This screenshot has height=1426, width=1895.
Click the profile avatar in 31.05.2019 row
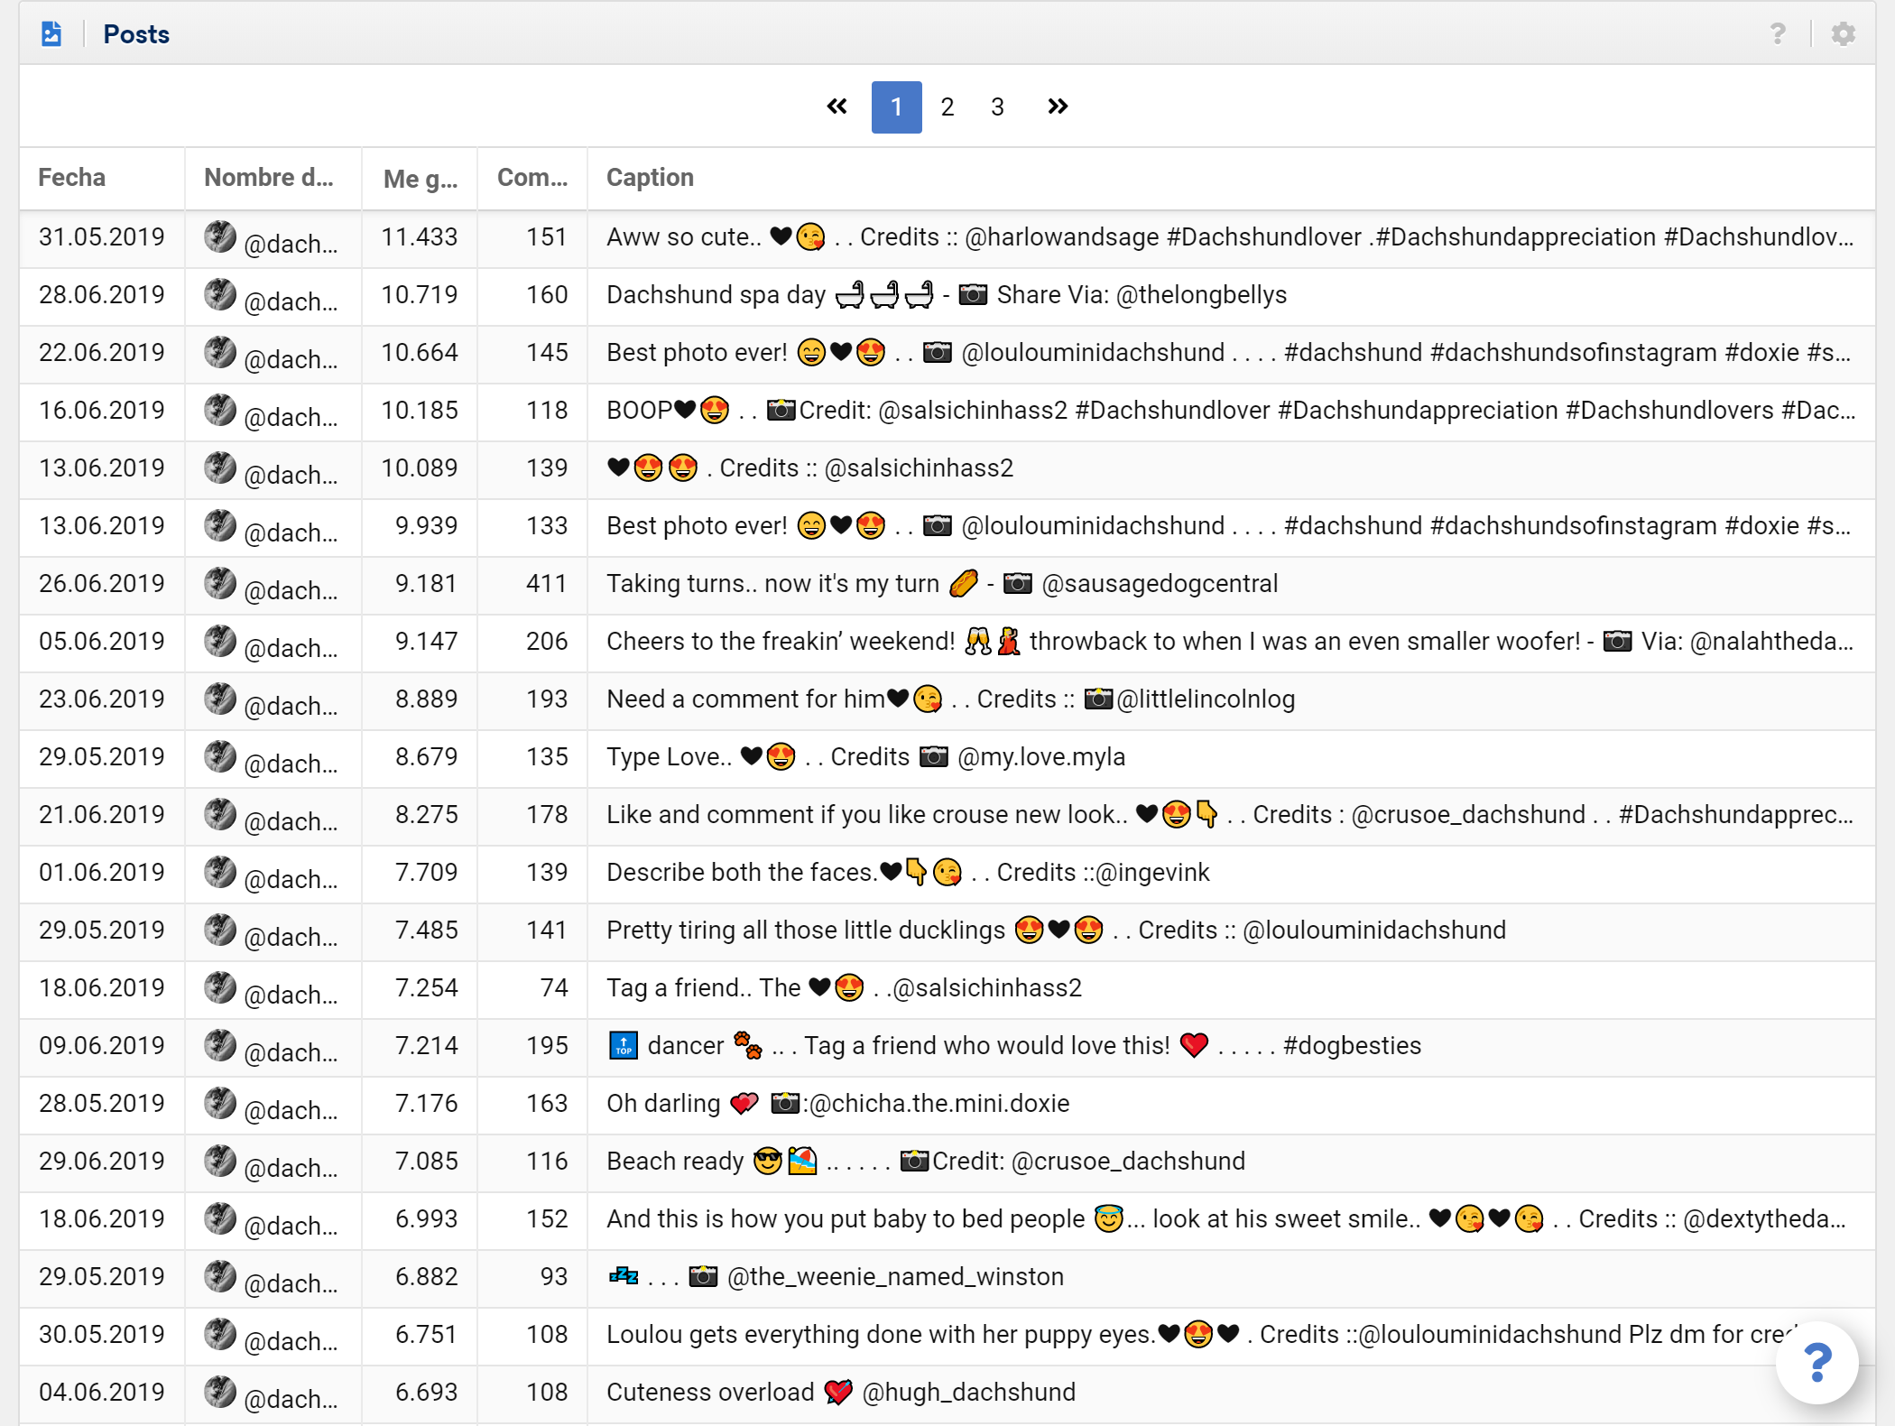pos(219,236)
